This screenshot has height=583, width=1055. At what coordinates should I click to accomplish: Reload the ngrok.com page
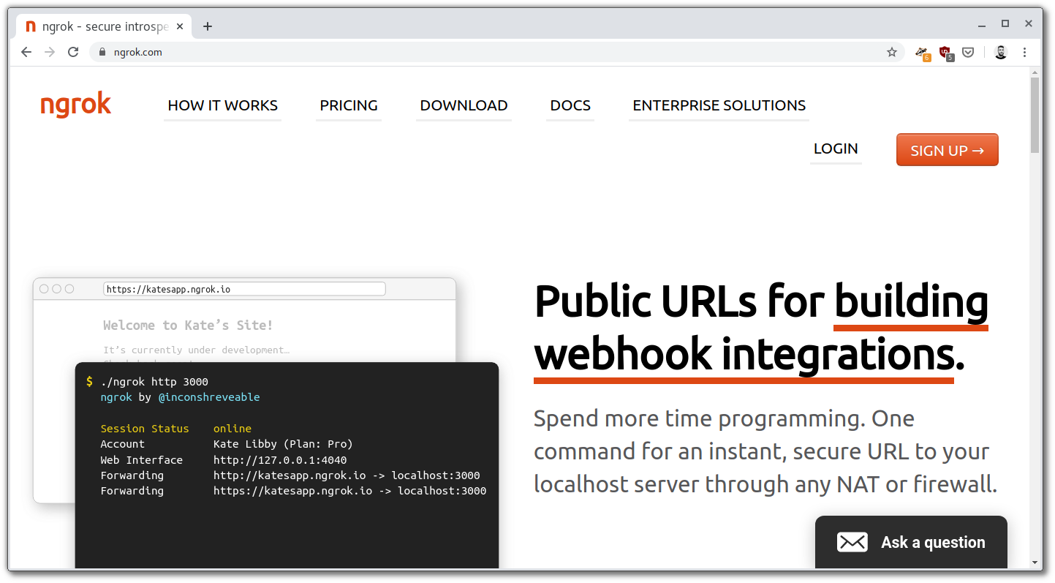coord(73,52)
